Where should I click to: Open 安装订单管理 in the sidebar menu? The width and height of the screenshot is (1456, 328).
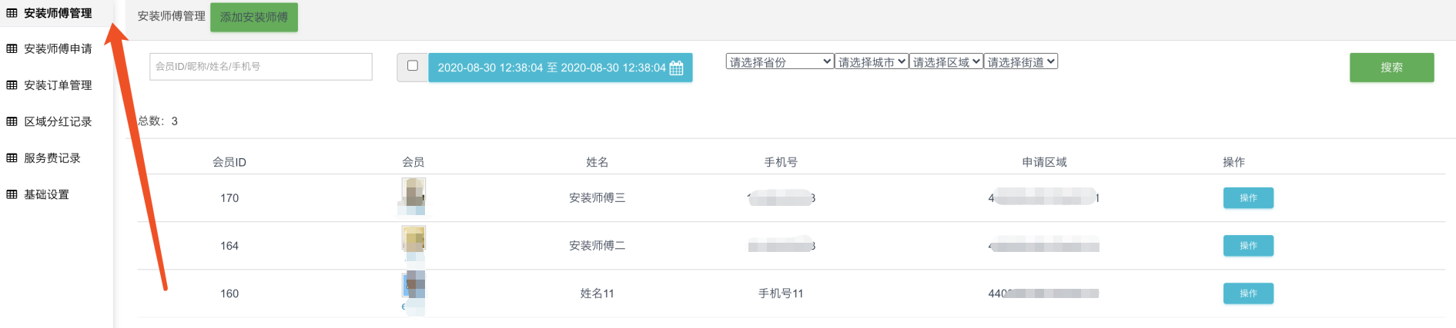(x=58, y=85)
